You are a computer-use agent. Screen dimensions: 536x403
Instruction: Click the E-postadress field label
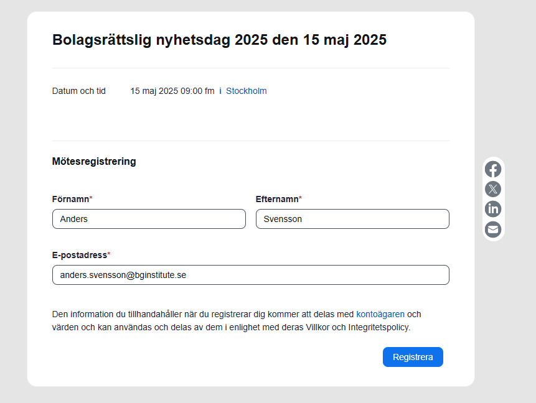[80, 255]
